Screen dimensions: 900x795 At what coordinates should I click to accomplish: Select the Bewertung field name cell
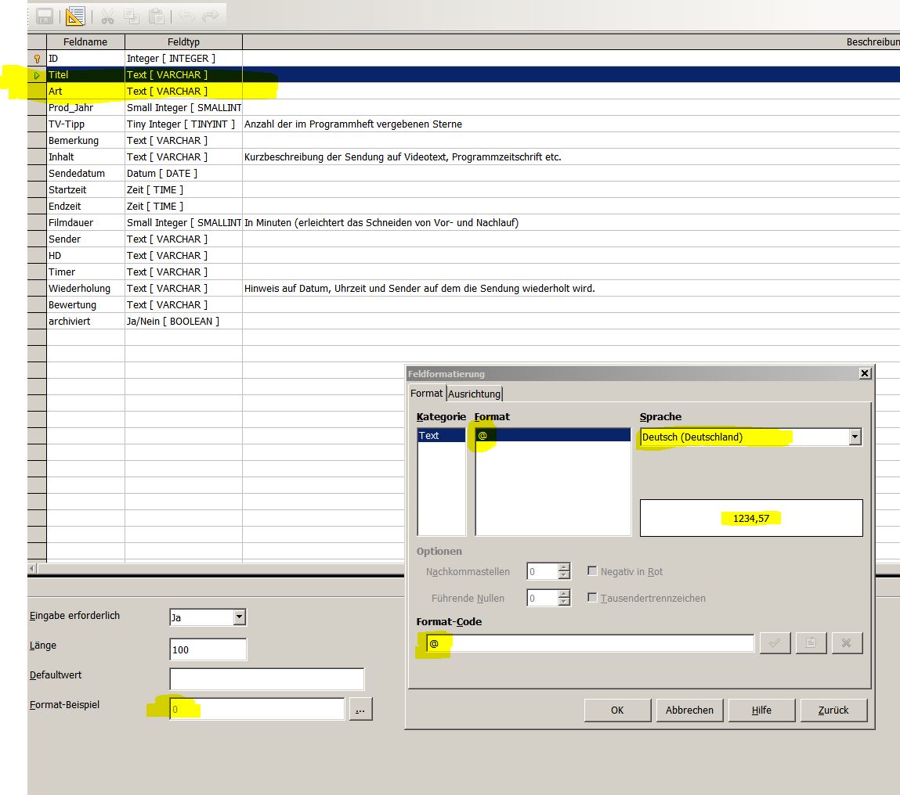coord(85,305)
